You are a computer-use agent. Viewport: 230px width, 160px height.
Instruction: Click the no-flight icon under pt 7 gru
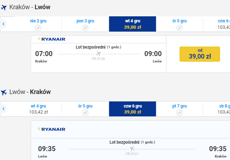pyautogui.click(x=179, y=113)
